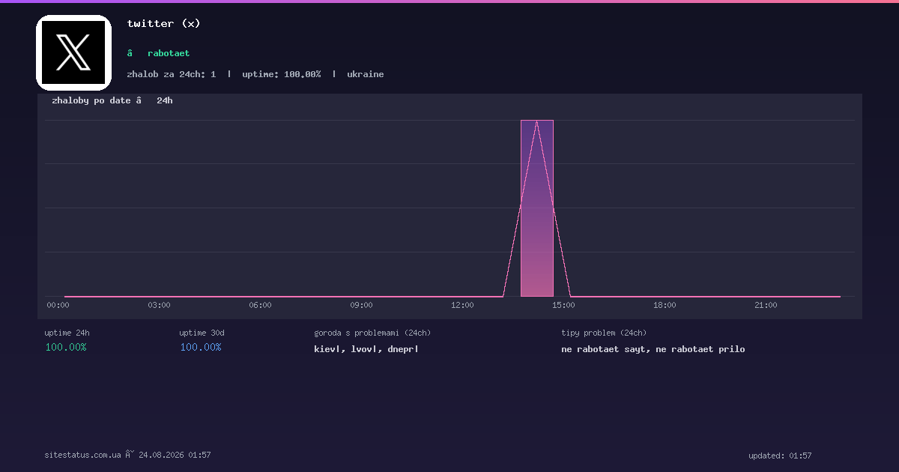Image resolution: width=899 pixels, height=472 pixels.
Task: Select dneprl in cities with problems
Action: point(403,349)
